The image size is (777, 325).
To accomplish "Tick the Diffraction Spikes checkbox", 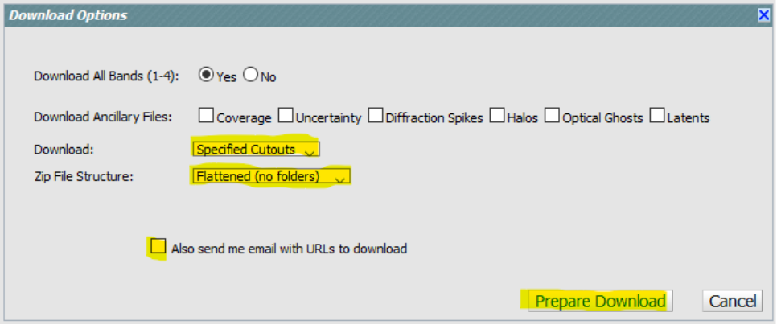I will (376, 116).
